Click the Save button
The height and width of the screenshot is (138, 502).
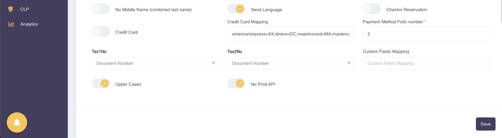click(486, 124)
